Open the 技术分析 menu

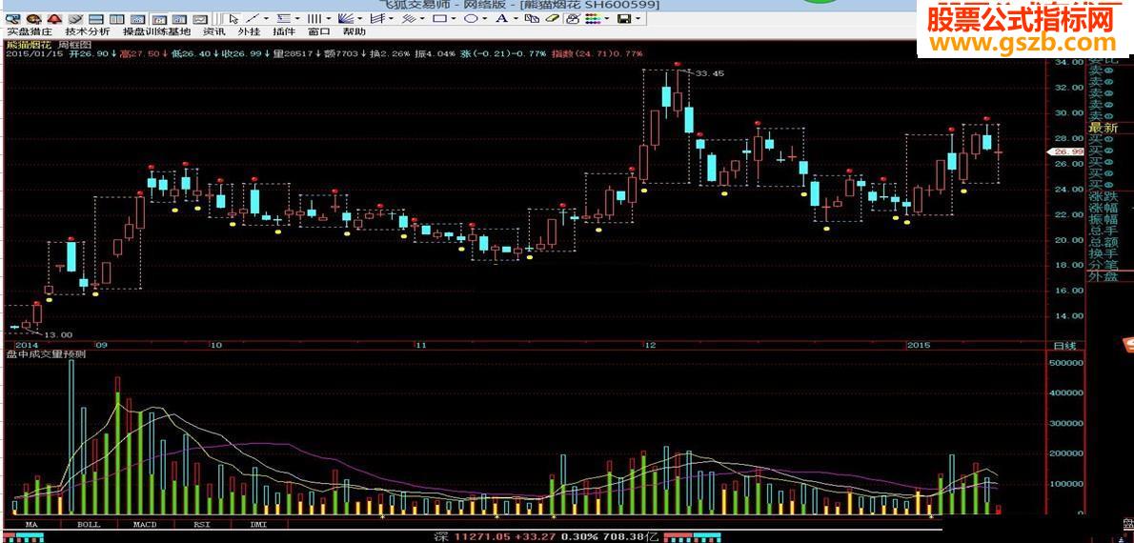pos(88,31)
